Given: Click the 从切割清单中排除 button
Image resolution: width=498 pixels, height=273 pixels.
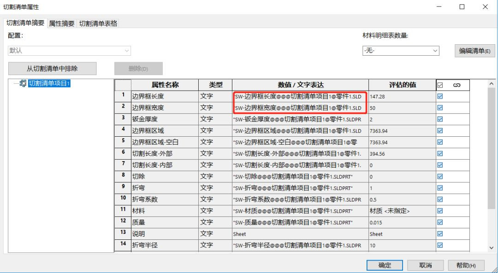Looking at the screenshot, I should click(x=53, y=68).
